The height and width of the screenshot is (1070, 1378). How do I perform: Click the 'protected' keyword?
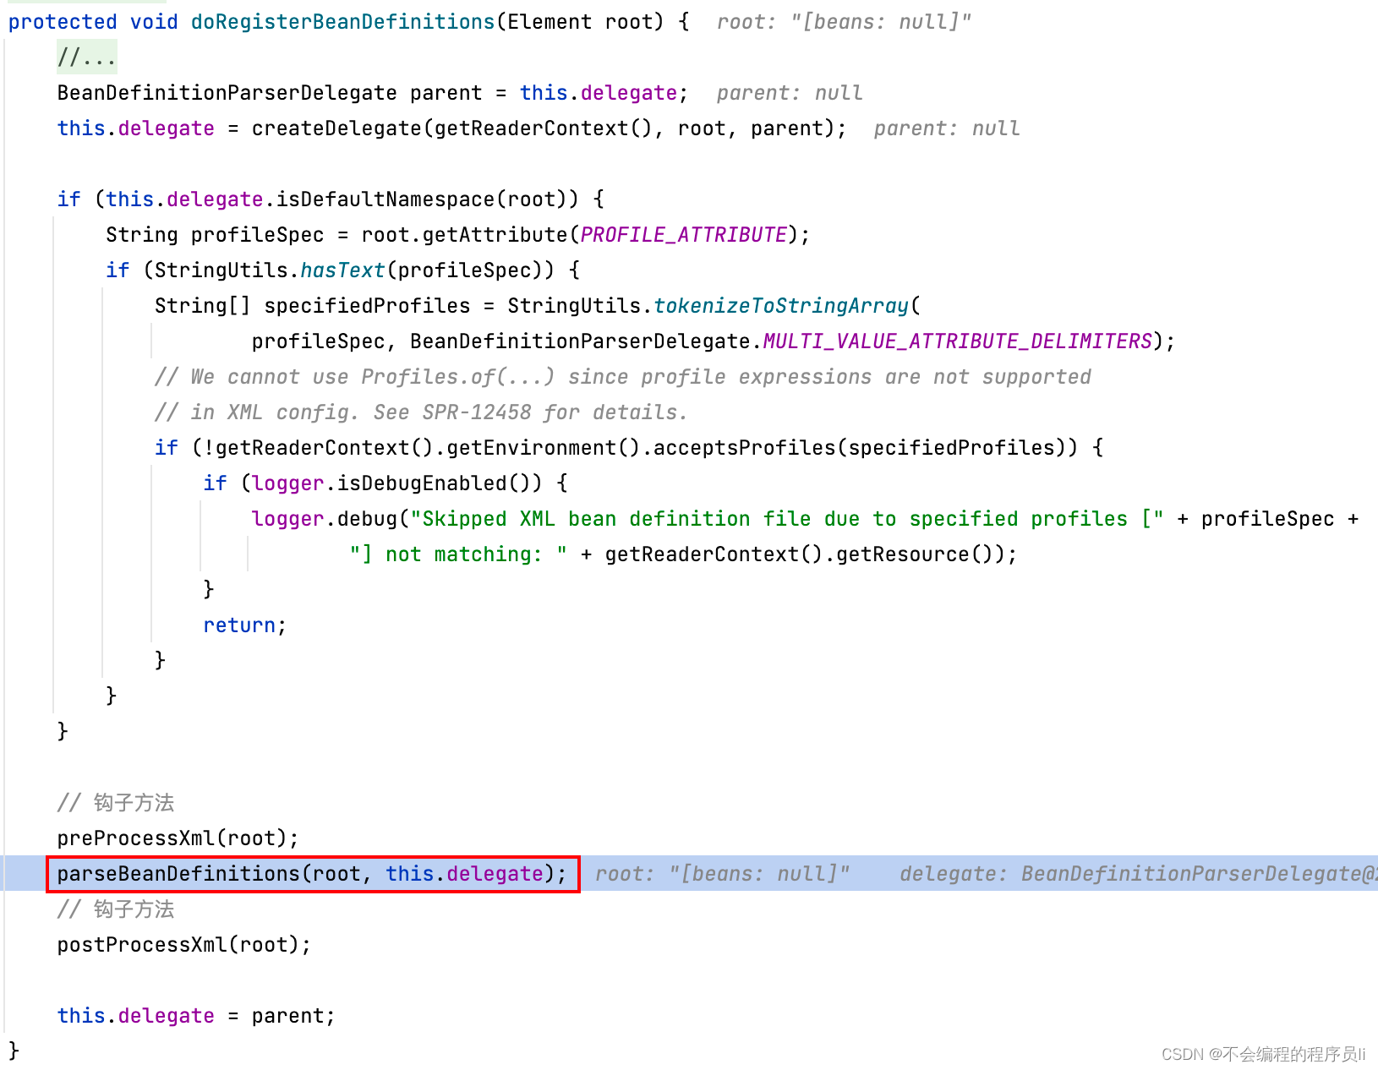coord(63,22)
